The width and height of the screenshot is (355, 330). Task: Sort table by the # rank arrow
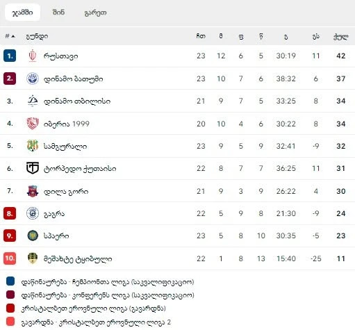(10, 36)
